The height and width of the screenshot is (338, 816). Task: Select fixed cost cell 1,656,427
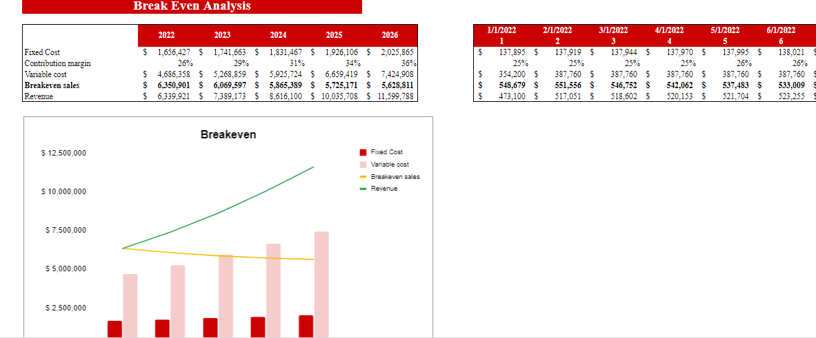pos(166,52)
